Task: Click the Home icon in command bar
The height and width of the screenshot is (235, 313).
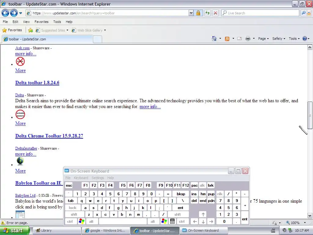Action: click(214, 39)
